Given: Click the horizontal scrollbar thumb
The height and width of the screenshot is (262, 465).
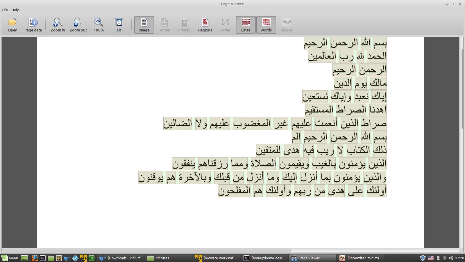Looking at the screenshot, I should click(x=146, y=250).
